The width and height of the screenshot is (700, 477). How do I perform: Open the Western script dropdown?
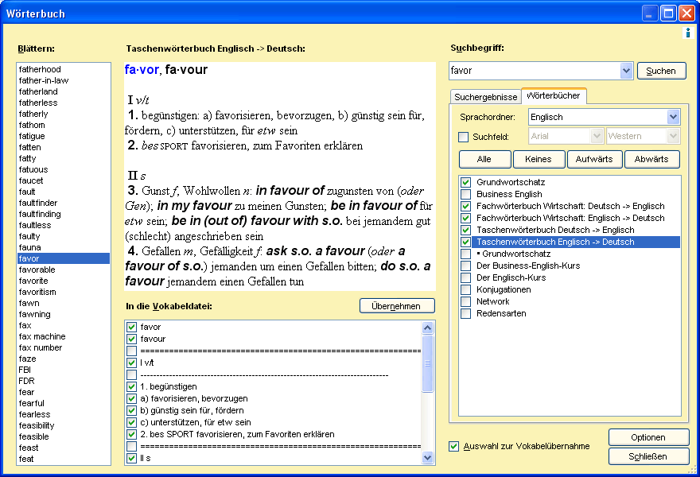tap(673, 136)
